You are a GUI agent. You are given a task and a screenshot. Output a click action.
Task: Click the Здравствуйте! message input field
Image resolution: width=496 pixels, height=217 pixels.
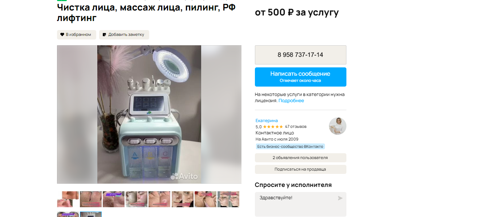(x=301, y=204)
